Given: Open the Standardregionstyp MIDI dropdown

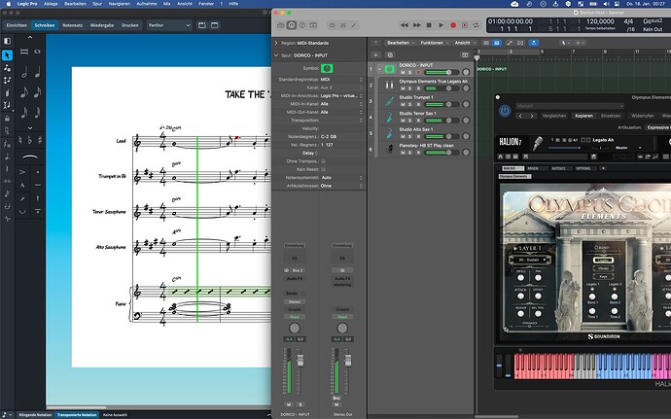Looking at the screenshot, I should tap(341, 79).
